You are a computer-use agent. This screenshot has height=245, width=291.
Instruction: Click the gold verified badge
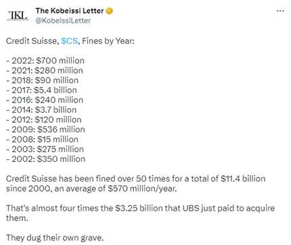110,11
